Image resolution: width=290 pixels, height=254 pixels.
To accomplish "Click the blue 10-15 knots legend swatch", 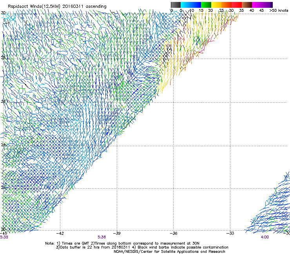I will coord(196,5).
